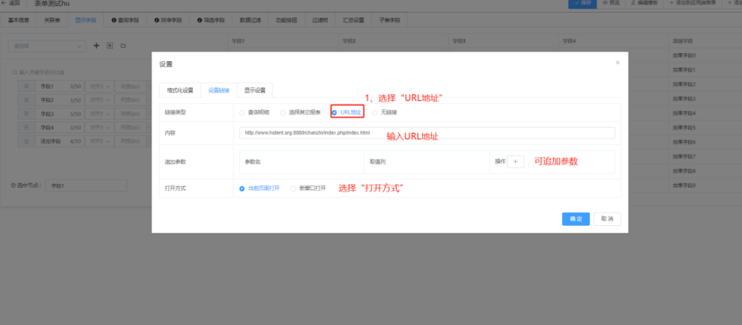Click the plus icon to add parameter
The height and width of the screenshot is (325, 742).
click(516, 162)
